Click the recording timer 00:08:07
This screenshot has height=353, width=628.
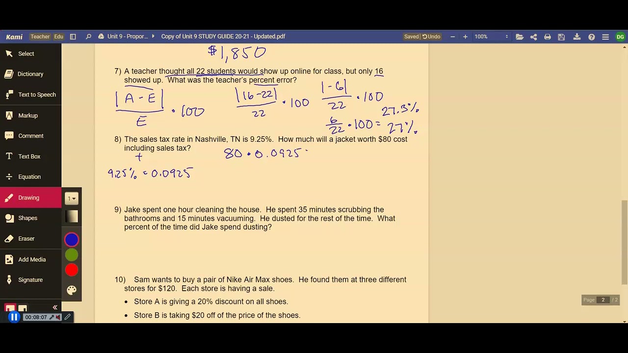coord(36,318)
